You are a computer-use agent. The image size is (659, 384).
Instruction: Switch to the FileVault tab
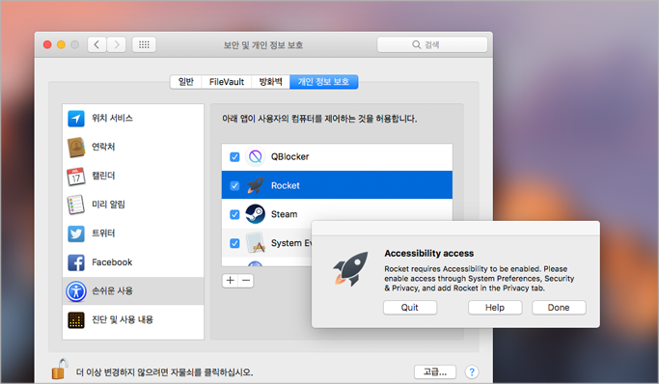pos(227,82)
